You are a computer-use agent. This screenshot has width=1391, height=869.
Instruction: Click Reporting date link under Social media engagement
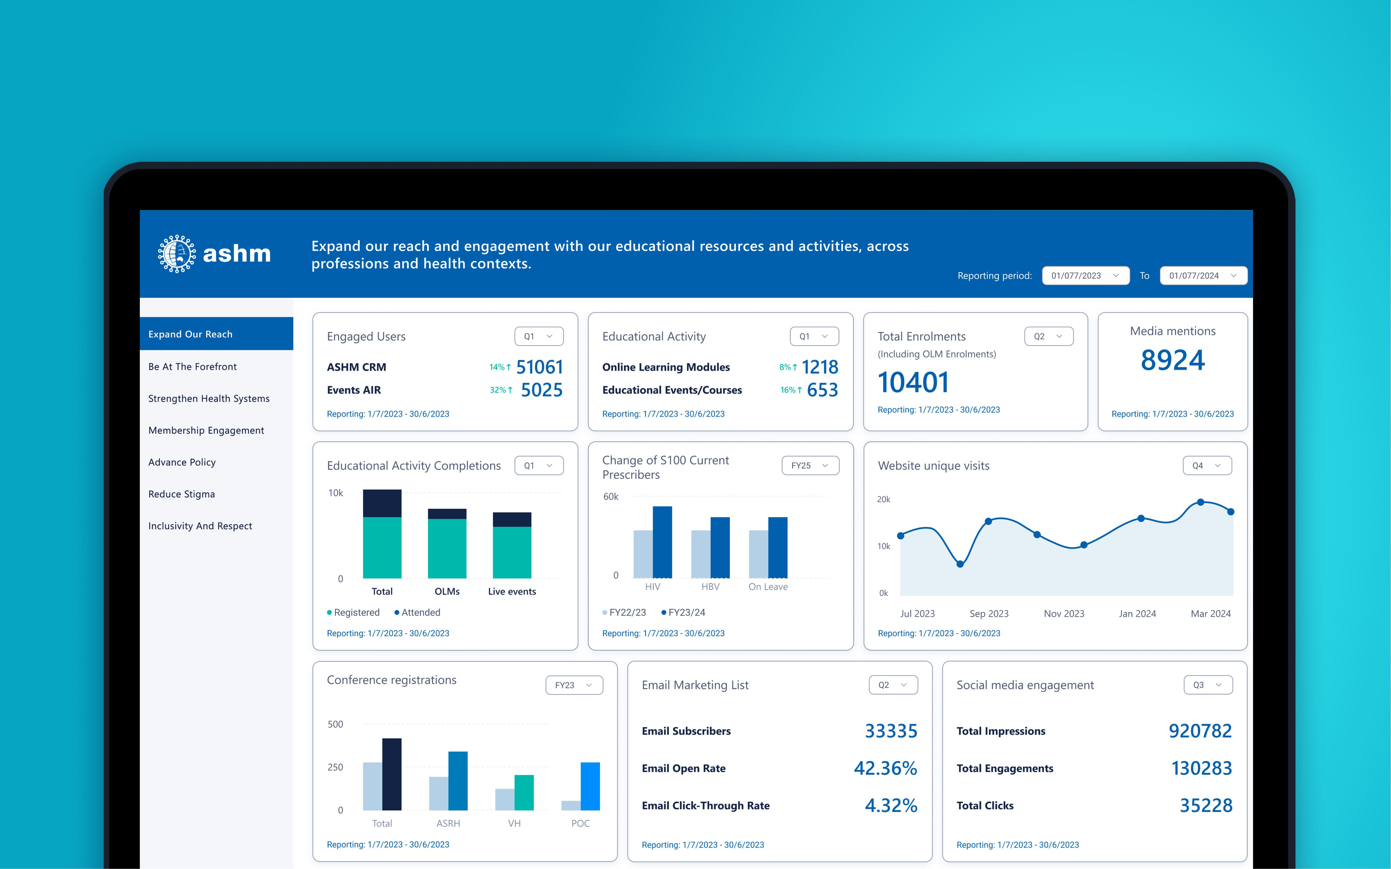1018,845
